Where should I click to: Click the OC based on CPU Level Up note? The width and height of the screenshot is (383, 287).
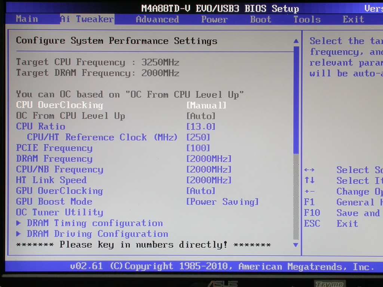click(130, 95)
